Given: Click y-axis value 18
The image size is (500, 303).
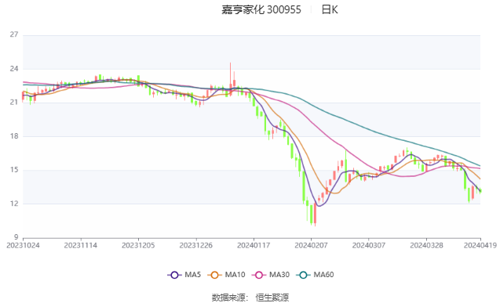Looking at the screenshot, I should tap(14, 136).
